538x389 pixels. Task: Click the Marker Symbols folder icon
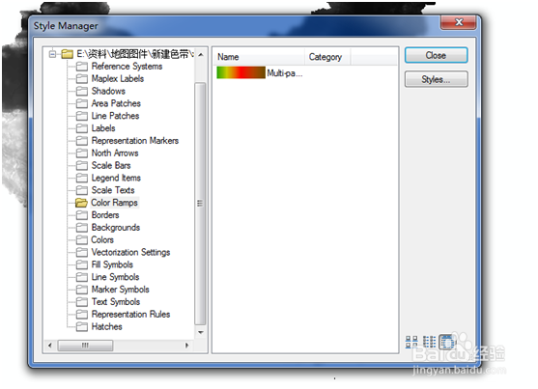point(82,290)
